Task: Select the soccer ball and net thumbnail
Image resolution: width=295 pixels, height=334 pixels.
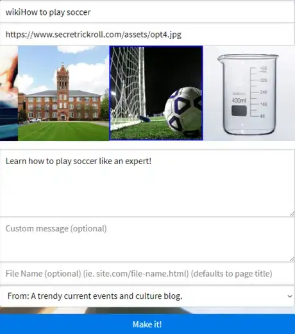Action: [156, 93]
